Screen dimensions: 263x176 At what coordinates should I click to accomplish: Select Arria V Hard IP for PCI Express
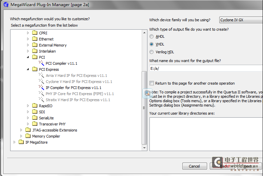[76, 76]
